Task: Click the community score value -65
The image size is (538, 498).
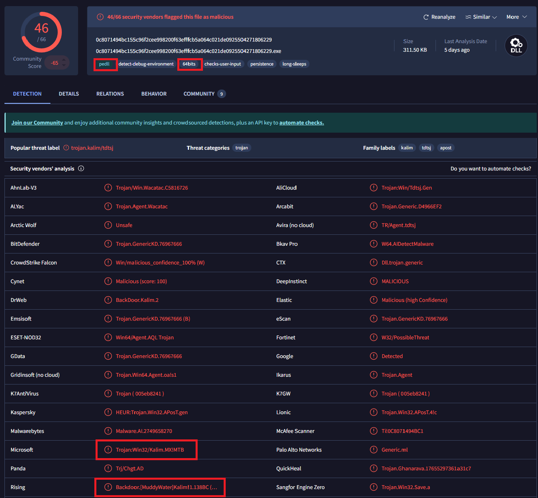Action: tap(54, 63)
